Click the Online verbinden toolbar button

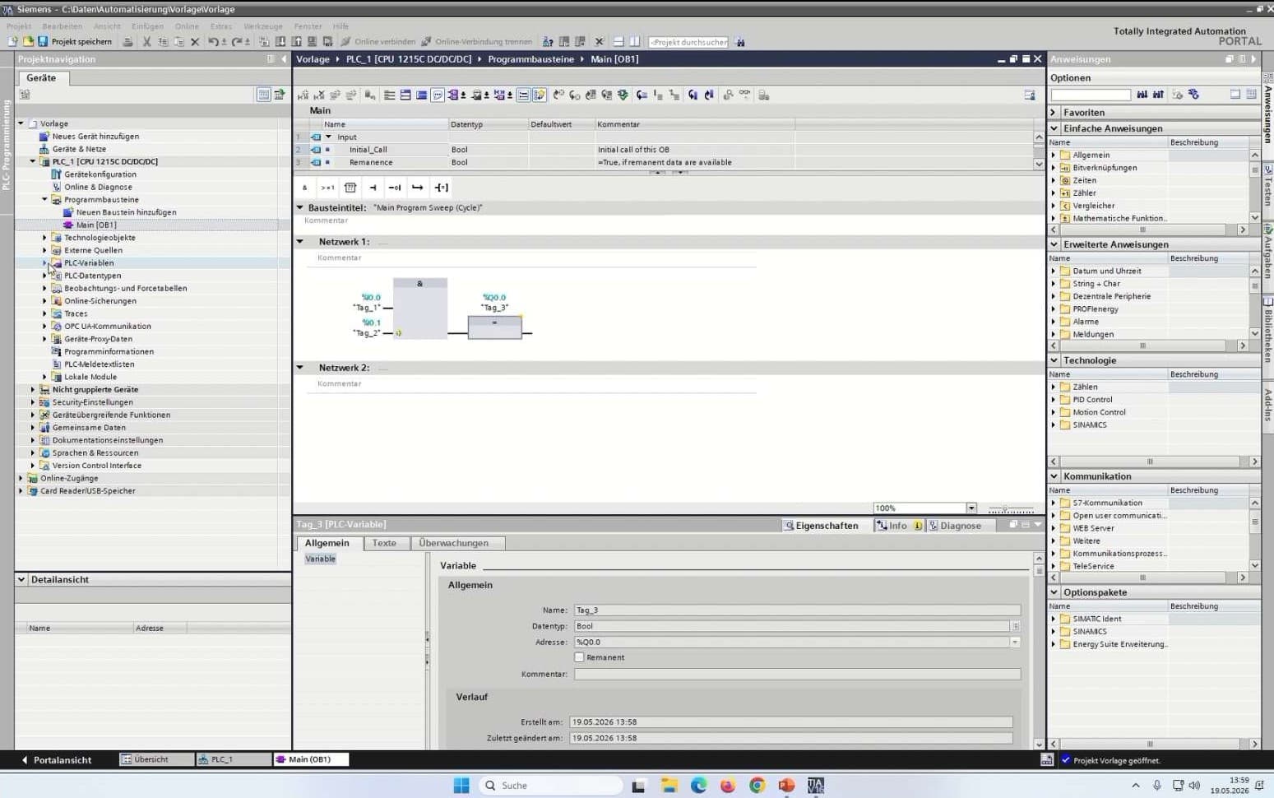[x=378, y=41]
